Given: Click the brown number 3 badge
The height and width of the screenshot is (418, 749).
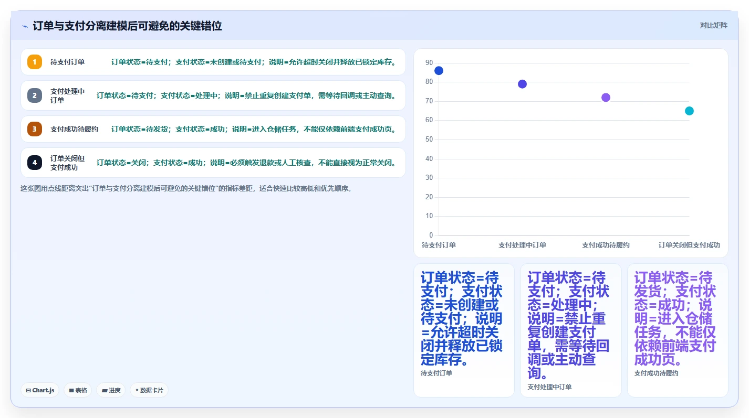Looking at the screenshot, I should click(35, 129).
